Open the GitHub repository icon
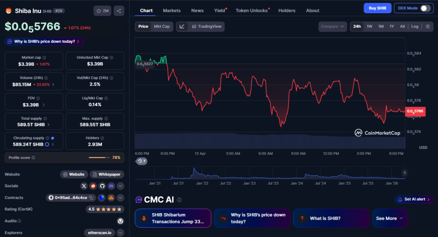Screen dimensions: 438x237 pyautogui.click(x=102, y=186)
